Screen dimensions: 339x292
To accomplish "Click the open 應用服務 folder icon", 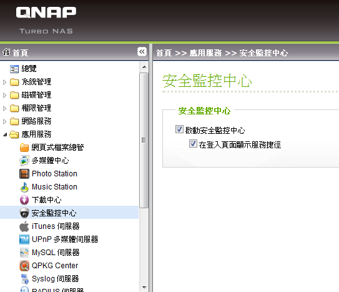I will (14, 134).
